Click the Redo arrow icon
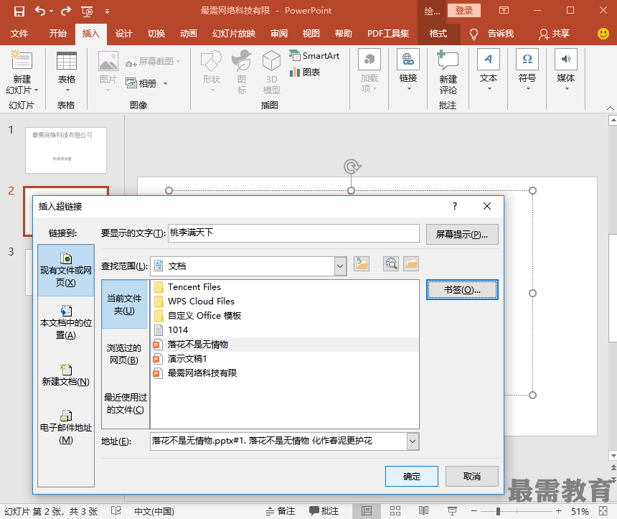 coord(66,11)
